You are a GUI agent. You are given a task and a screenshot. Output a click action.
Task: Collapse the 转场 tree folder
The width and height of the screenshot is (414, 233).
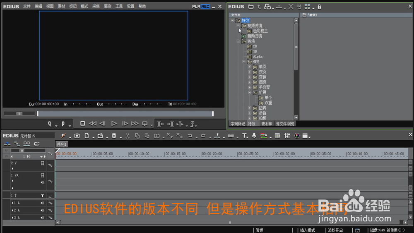click(238, 41)
